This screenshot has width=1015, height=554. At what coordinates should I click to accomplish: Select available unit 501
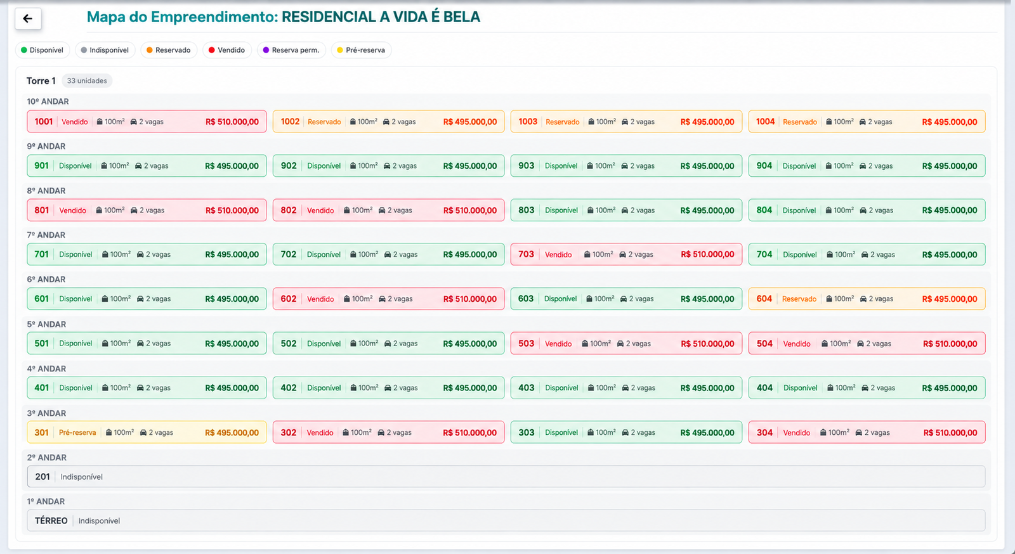click(x=147, y=344)
